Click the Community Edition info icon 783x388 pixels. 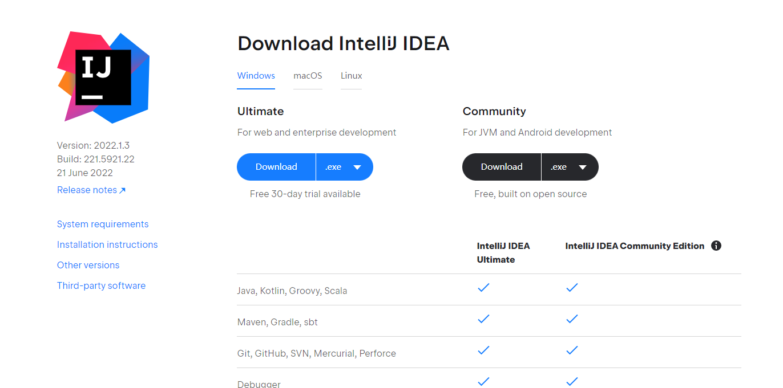point(716,246)
